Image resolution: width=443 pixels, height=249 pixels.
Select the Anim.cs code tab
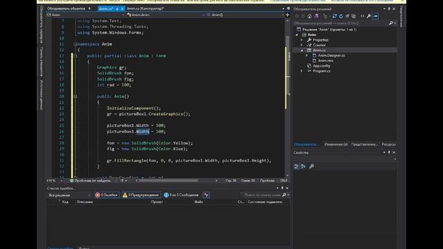point(106,9)
